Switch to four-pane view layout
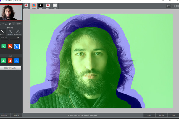This screenshot has height=119, width=179. (x=178, y=6)
